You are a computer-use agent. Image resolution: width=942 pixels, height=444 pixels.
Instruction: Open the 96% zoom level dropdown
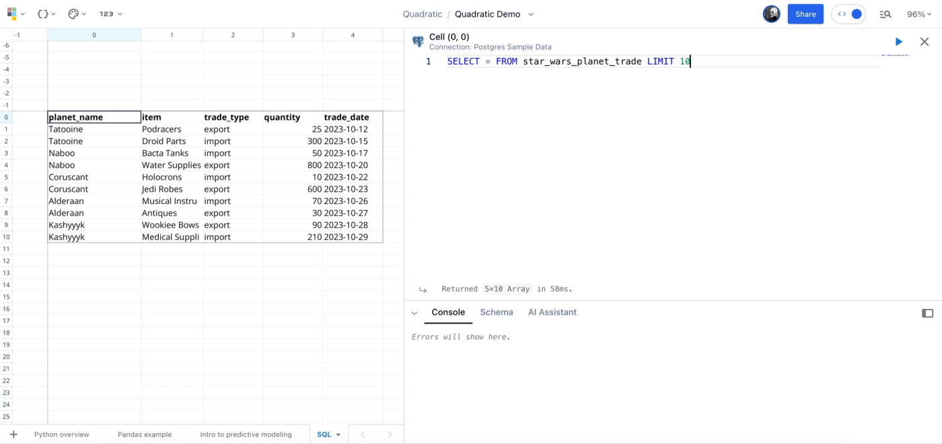point(920,14)
